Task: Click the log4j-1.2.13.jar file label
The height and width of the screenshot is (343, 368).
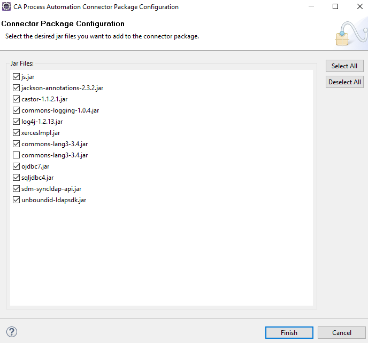Action: pyautogui.click(x=42, y=122)
